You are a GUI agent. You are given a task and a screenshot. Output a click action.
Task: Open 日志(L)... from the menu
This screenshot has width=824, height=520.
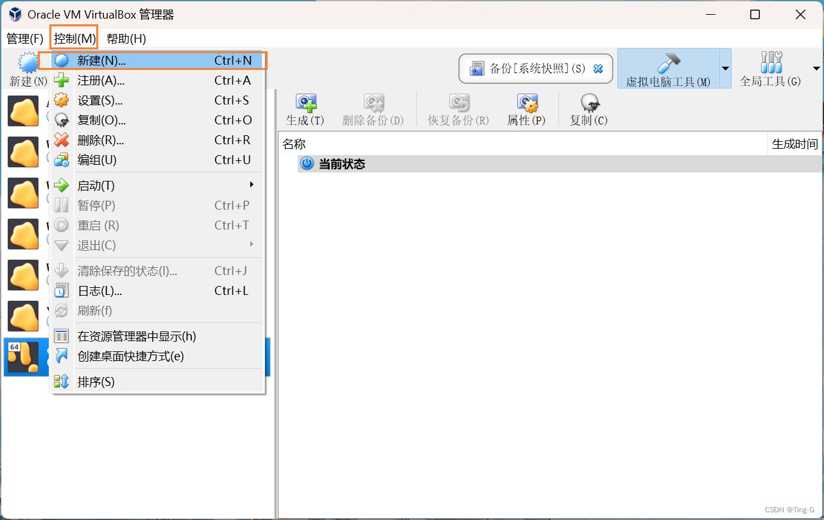click(157, 290)
